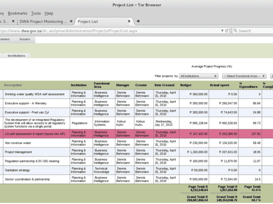Click Page Total budget R 4,132,540.64

pos(198,189)
